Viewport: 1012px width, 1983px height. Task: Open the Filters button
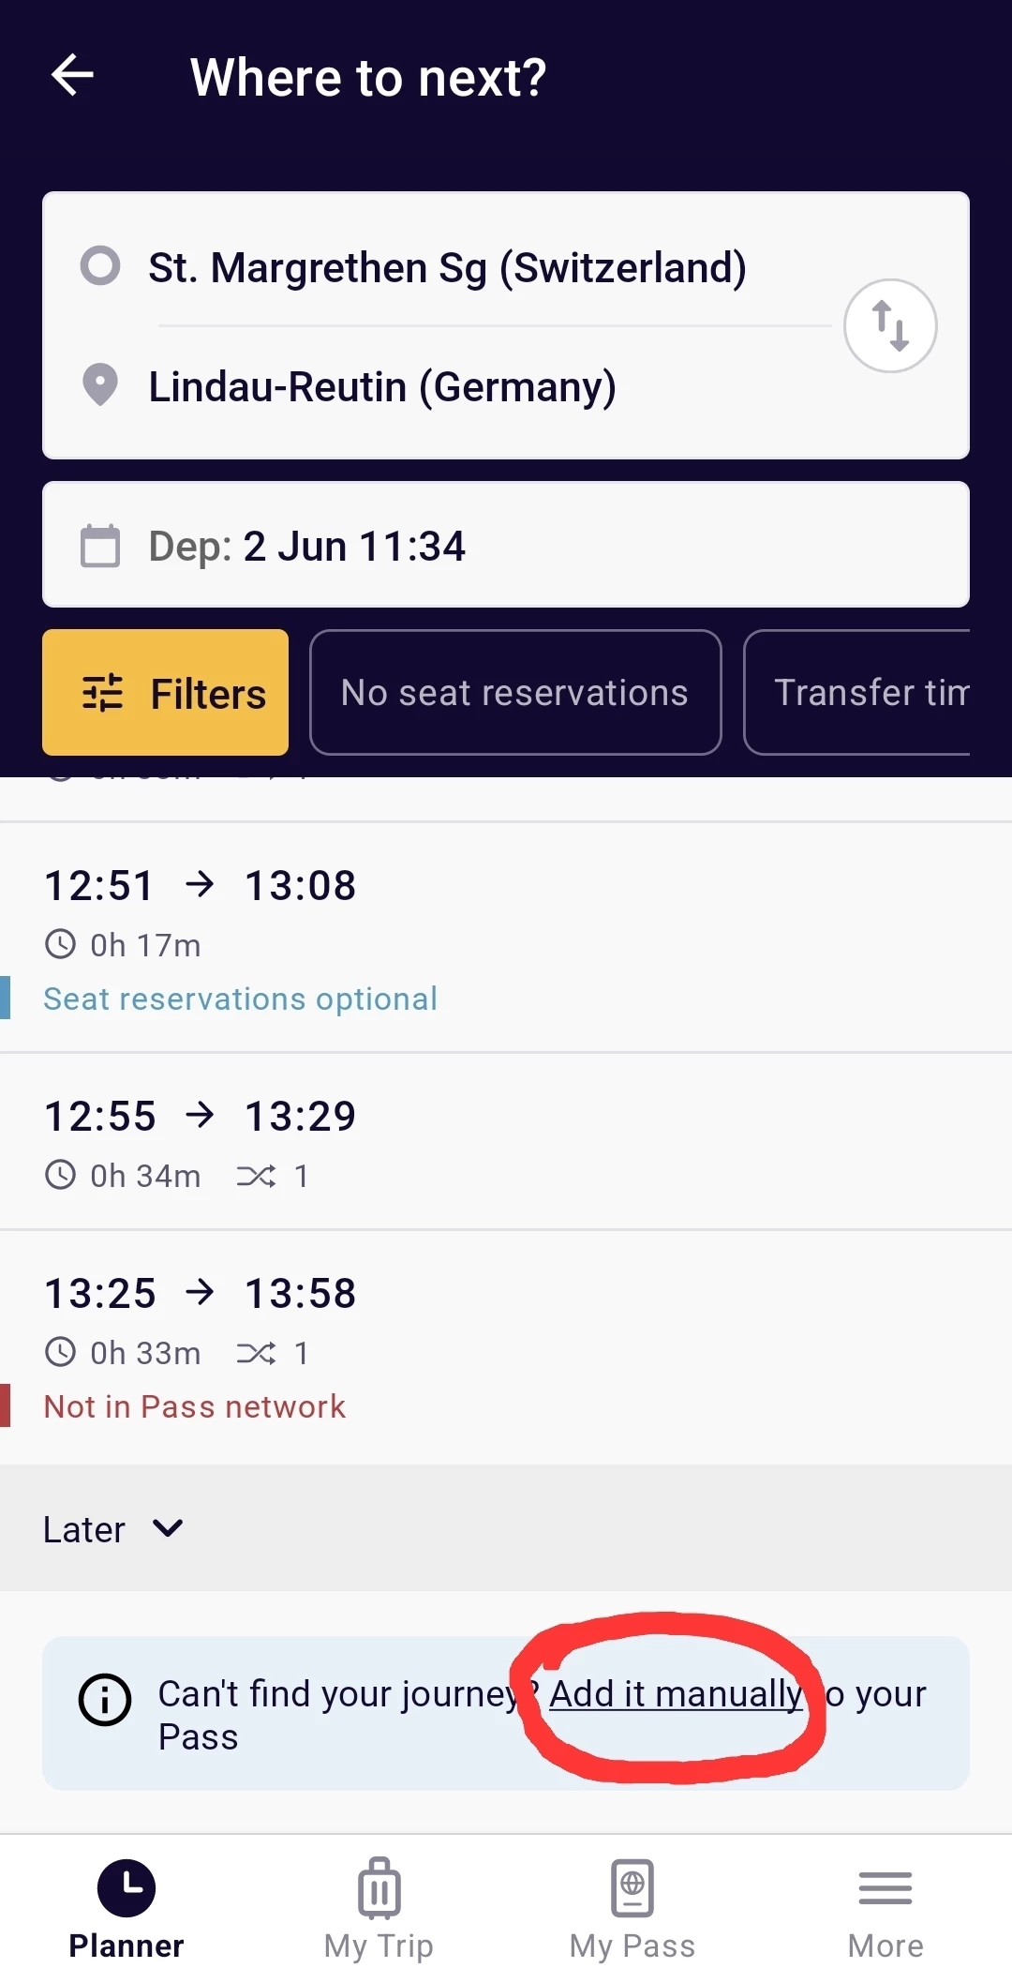tap(165, 692)
